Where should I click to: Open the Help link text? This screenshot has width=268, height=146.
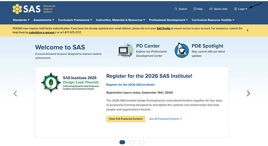(200, 9)
